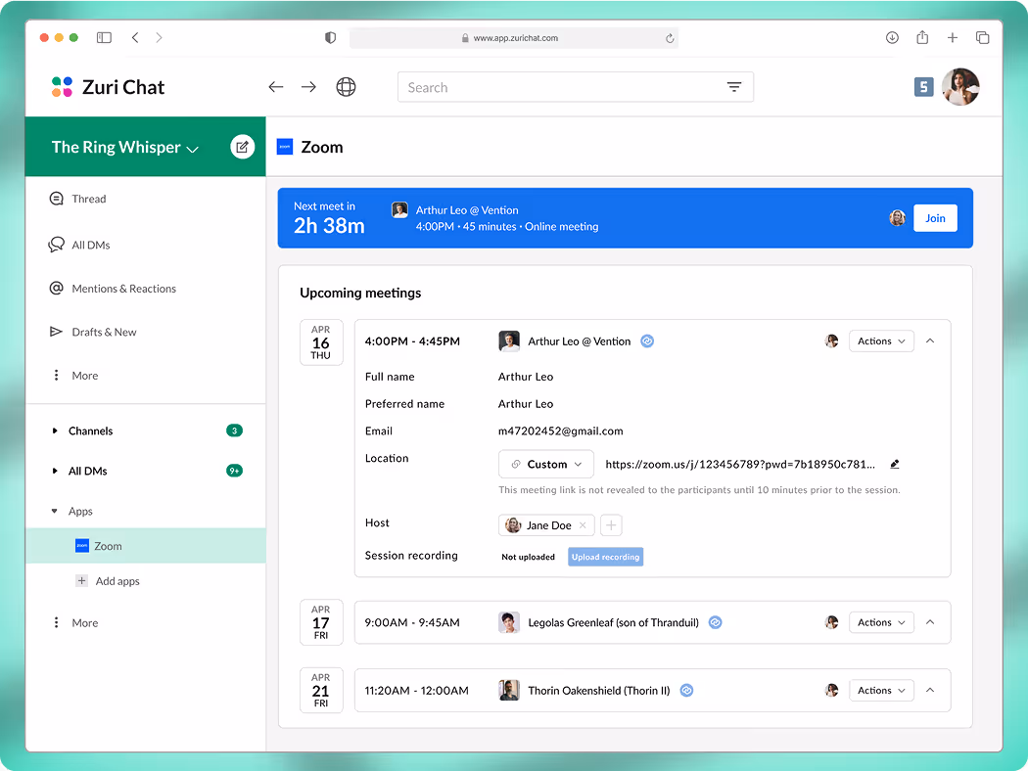Click host avatar left of the Thorin Oakenshield Actions
1028x771 pixels.
[831, 690]
